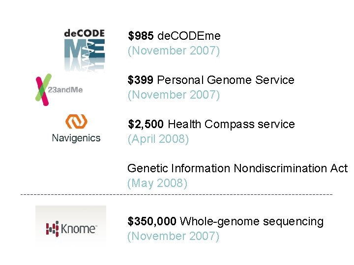
Task: Click (November 2007) under de.CODEme
Action: point(174,51)
